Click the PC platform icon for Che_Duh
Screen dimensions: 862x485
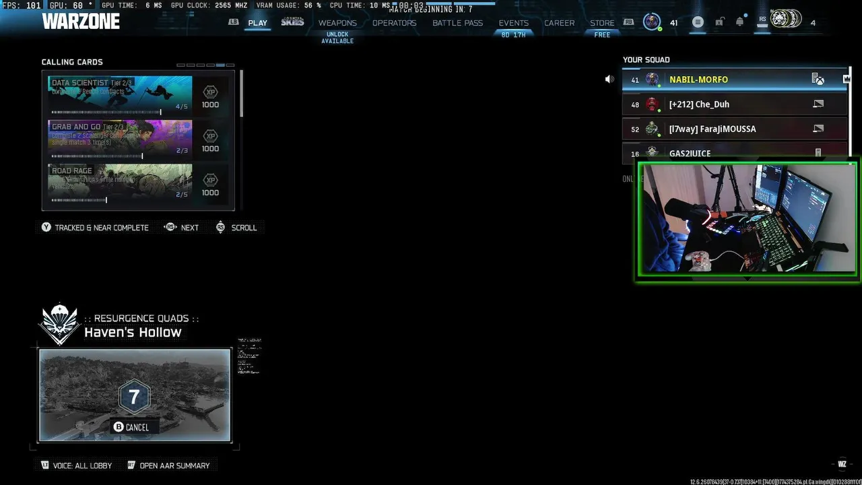tap(818, 104)
